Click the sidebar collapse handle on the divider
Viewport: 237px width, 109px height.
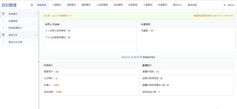[x=39, y=62]
